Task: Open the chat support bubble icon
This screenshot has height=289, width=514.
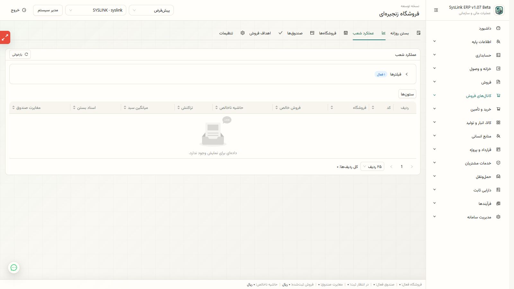Action: (x=14, y=267)
